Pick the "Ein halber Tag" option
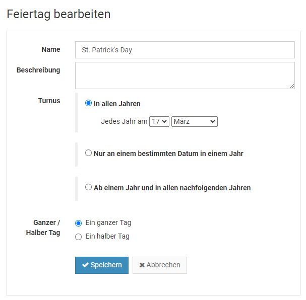The width and height of the screenshot is (306, 300). coord(78,237)
